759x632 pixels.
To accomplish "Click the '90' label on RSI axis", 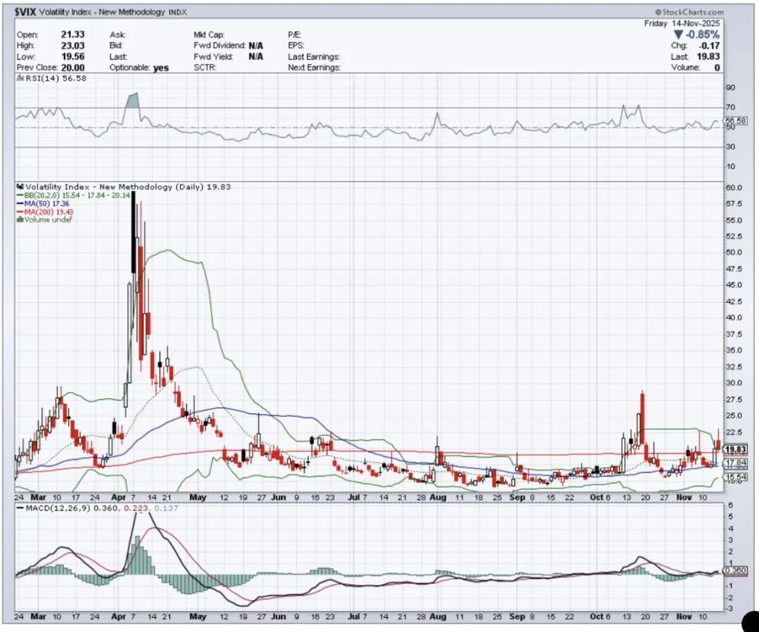I will [730, 88].
